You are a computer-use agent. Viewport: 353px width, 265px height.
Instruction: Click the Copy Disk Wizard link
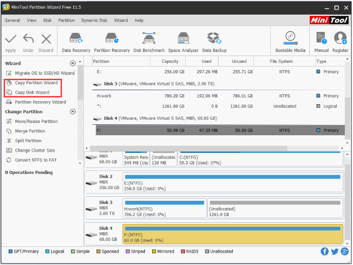[x=32, y=92]
